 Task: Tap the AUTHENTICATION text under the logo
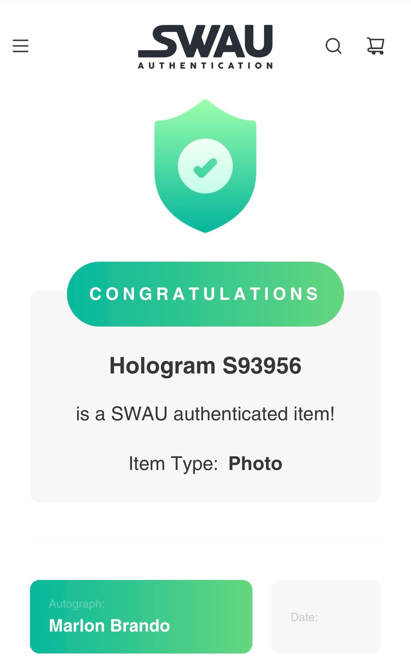(205, 66)
